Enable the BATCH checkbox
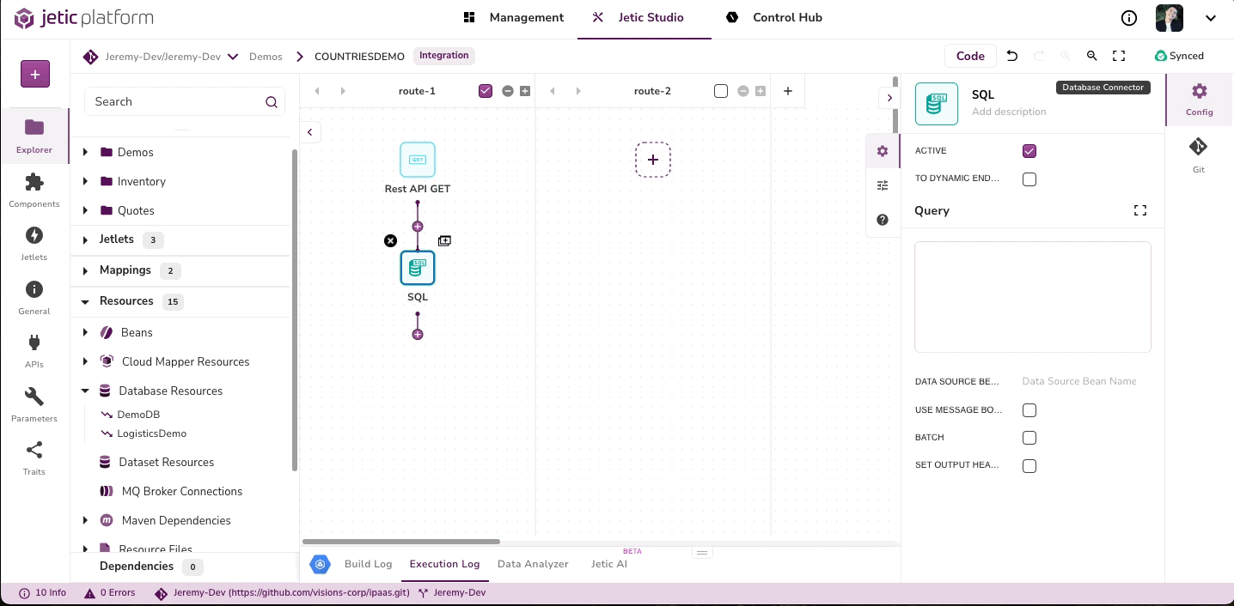Viewport: 1234px width, 606px height. point(1029,438)
